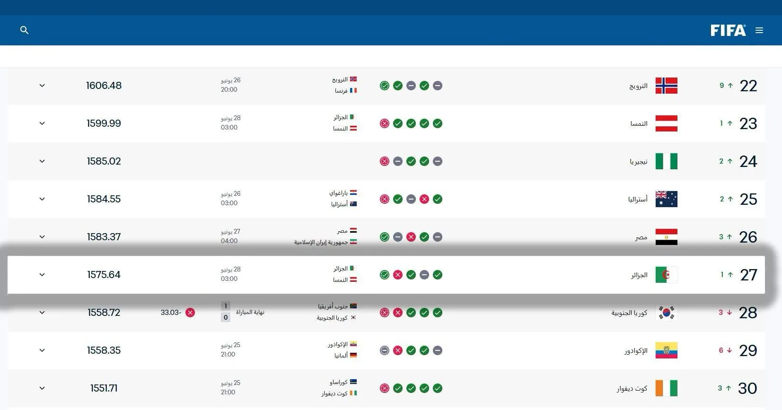Click the rightmost form result icon in the Algeria row
Image resolution: width=782 pixels, height=410 pixels.
click(438, 275)
